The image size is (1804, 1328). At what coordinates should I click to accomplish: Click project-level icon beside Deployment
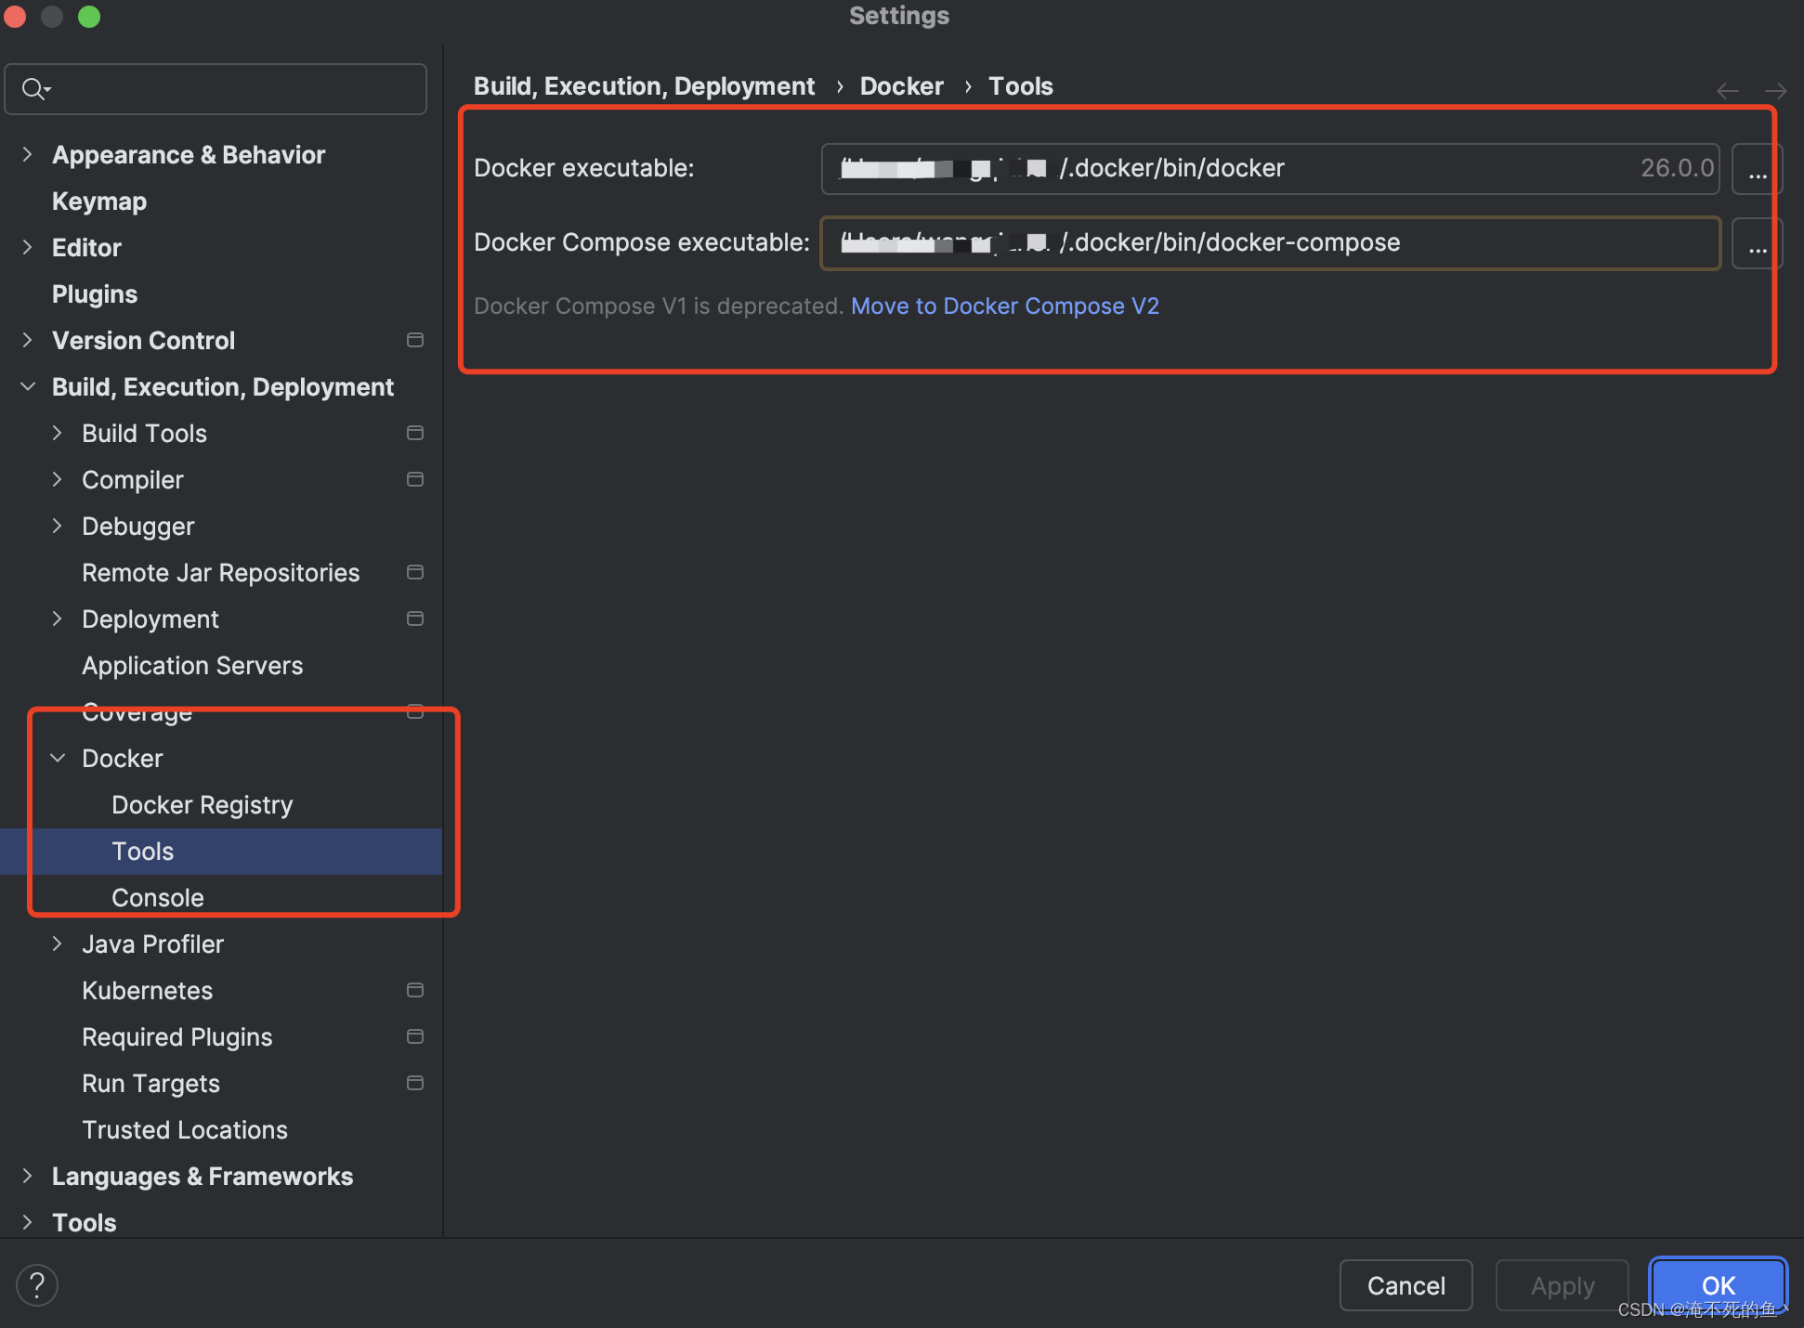[x=415, y=618]
